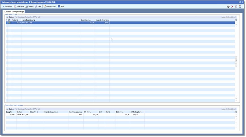Click the copy document icon beside red X
Image resolution: width=246 pixels, height=137 pixels.
(x=236, y=6)
